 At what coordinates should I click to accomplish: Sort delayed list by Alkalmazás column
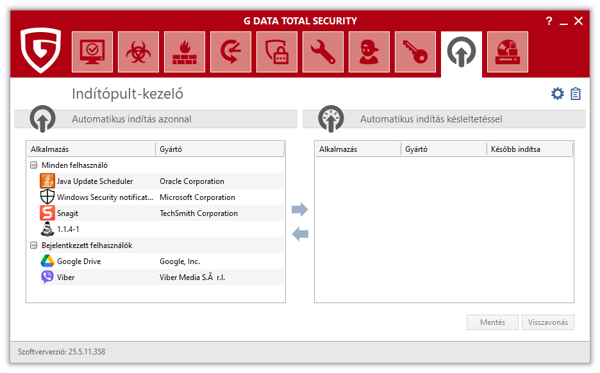tap(358, 149)
